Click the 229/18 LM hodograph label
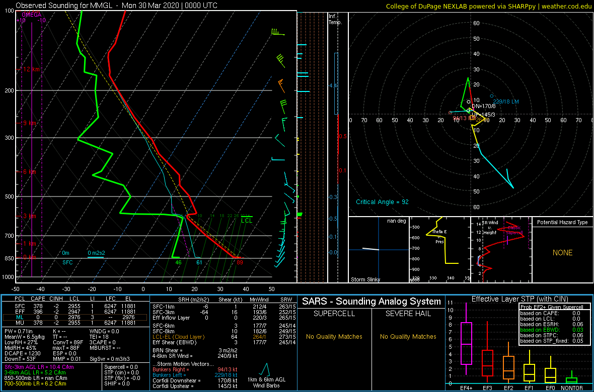 506,102
